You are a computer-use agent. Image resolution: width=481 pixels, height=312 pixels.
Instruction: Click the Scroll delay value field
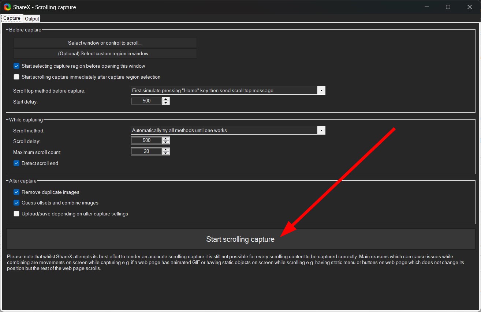(x=146, y=140)
